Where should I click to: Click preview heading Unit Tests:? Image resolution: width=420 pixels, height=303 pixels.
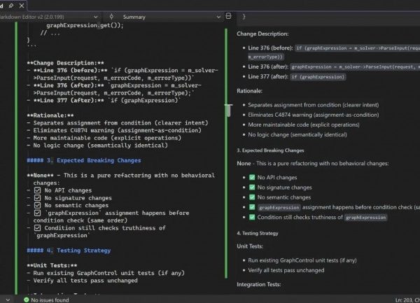(x=250, y=246)
